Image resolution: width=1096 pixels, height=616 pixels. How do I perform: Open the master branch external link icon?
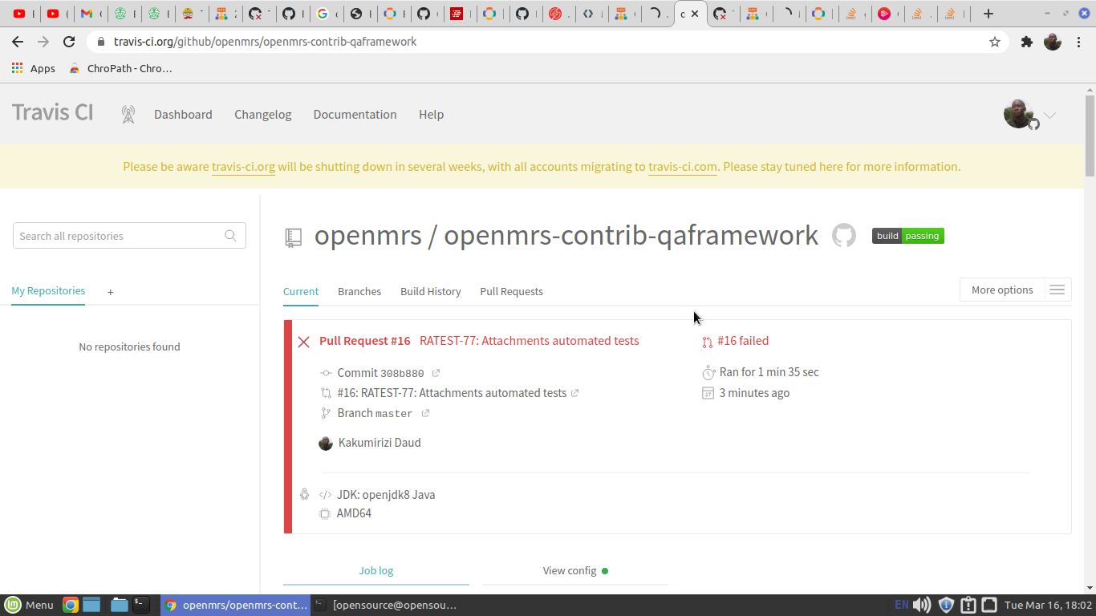(x=425, y=414)
